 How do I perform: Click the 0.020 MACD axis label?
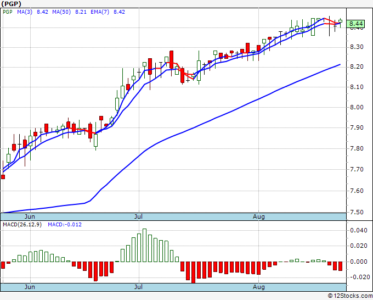(359, 246)
